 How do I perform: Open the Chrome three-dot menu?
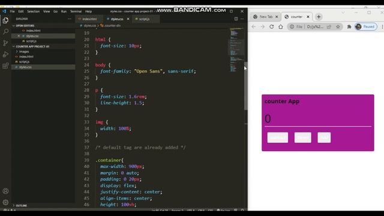click(x=382, y=26)
